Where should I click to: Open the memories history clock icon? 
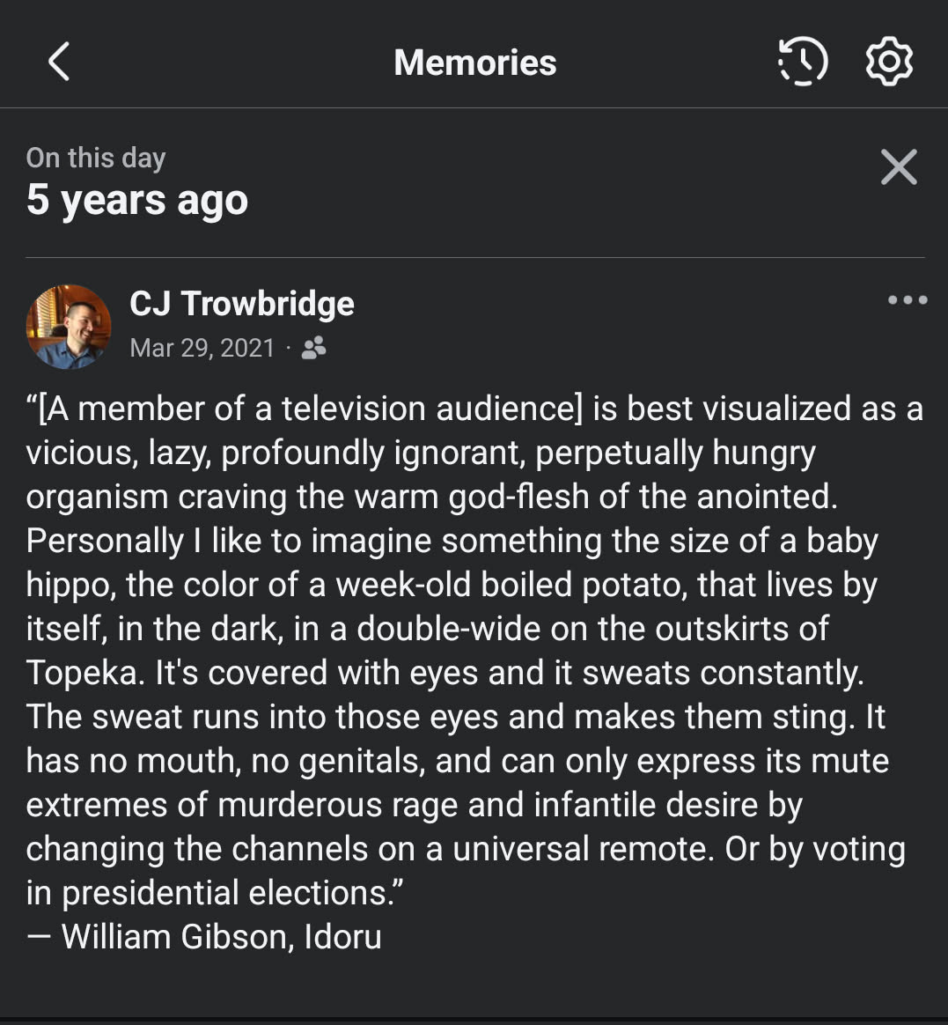[803, 63]
